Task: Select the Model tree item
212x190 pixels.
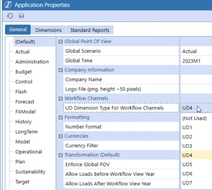Action: click(x=22, y=142)
